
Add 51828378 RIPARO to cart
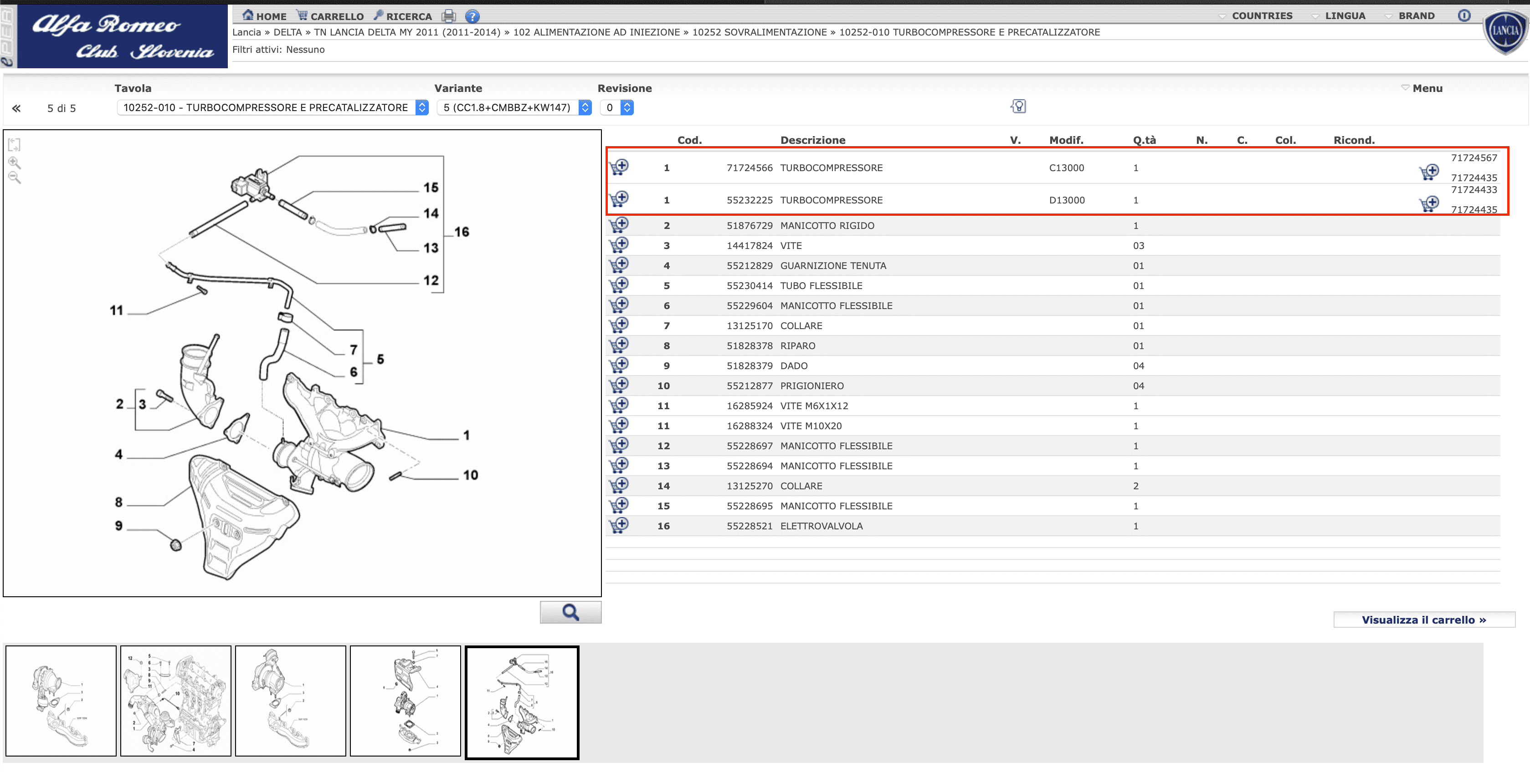coord(619,345)
